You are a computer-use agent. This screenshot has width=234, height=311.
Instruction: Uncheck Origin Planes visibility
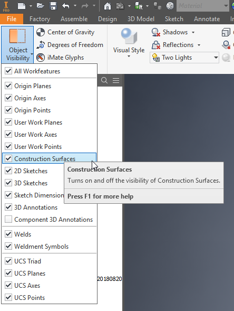(x=8, y=86)
